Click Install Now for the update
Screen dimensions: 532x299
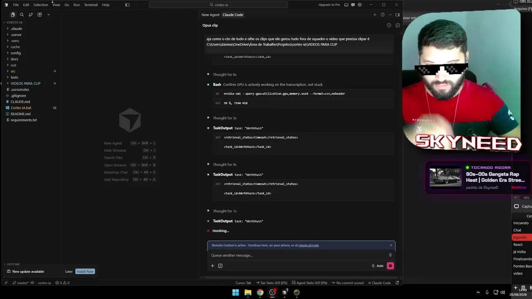pos(85,272)
